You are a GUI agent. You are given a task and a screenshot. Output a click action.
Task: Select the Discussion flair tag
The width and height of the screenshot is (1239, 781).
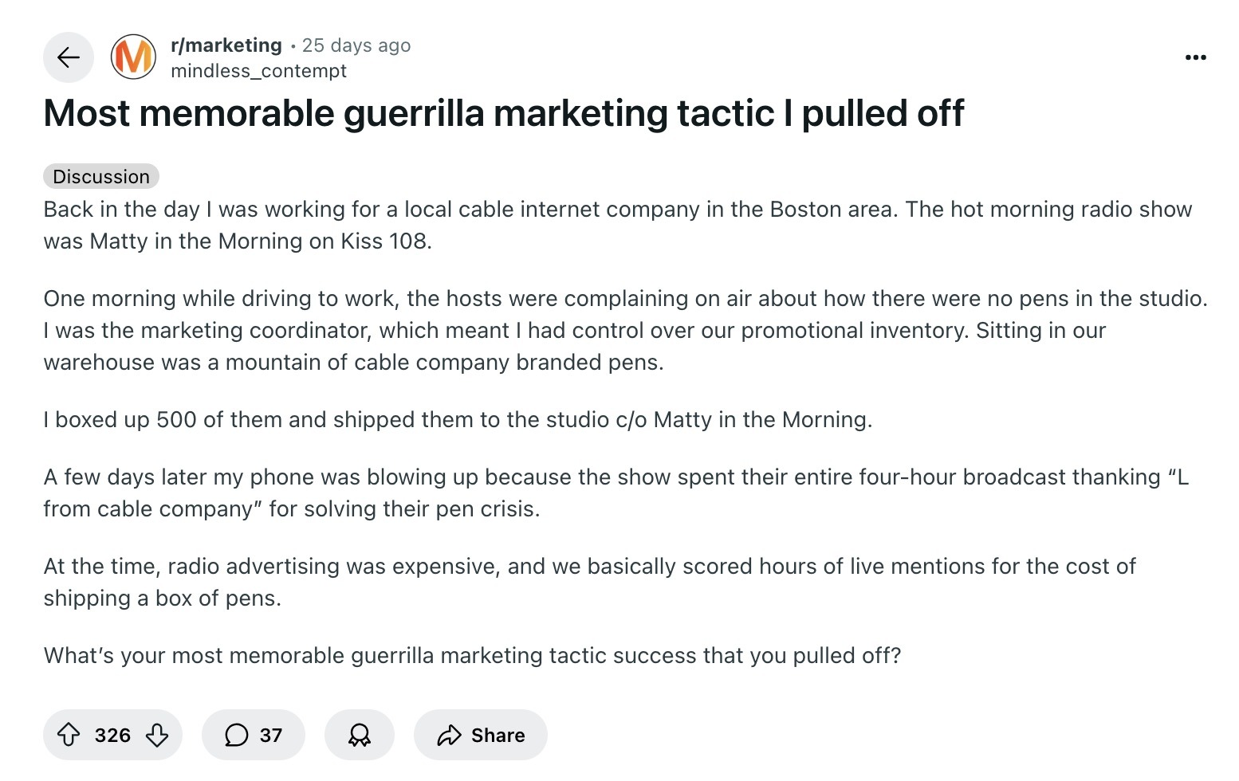100,176
